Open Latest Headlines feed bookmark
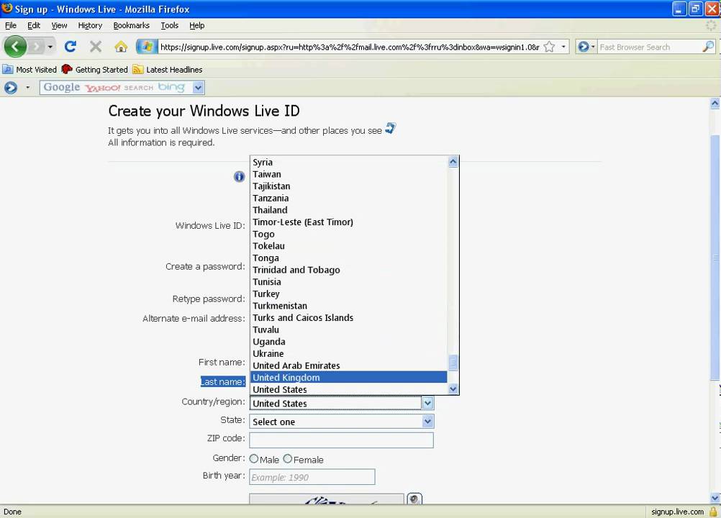This screenshot has width=721, height=518. [x=168, y=69]
